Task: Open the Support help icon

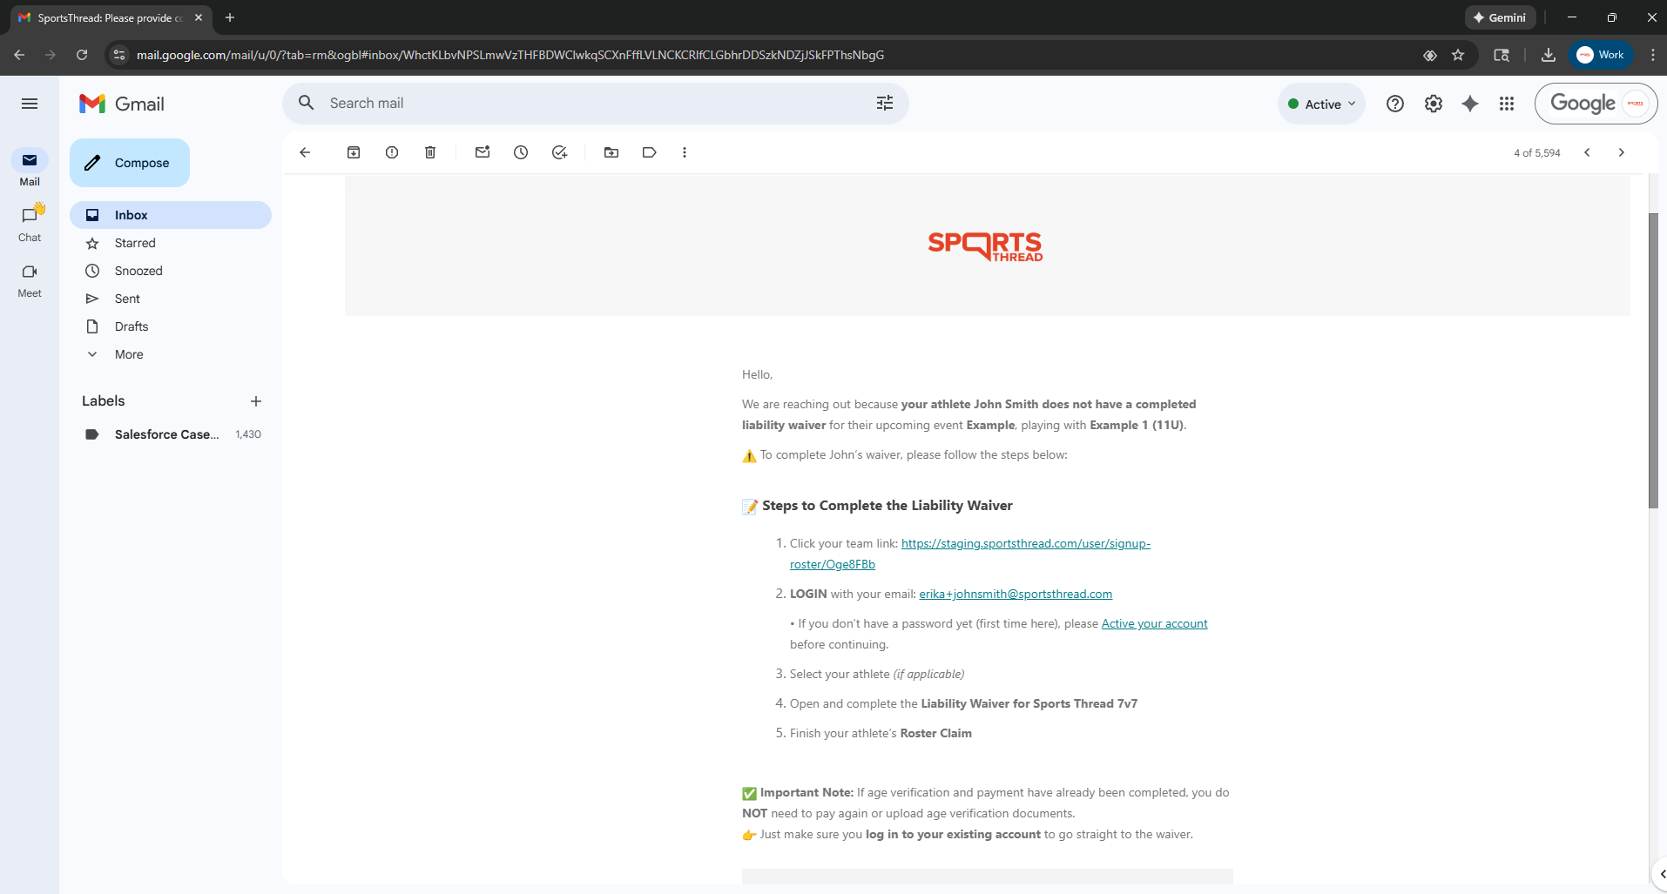Action: [x=1395, y=104]
